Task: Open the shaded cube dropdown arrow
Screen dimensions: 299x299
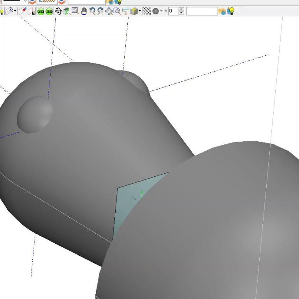Action: coord(139,11)
